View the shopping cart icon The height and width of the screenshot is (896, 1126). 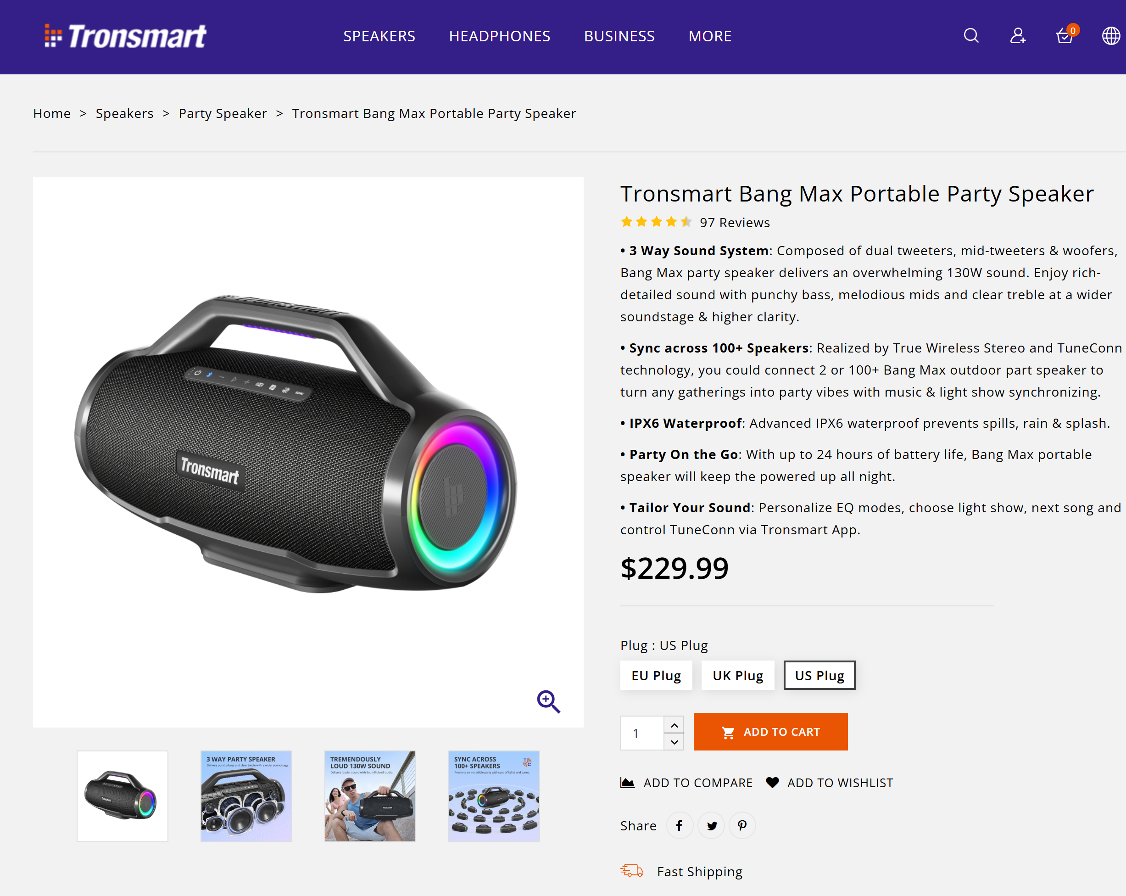click(1064, 37)
